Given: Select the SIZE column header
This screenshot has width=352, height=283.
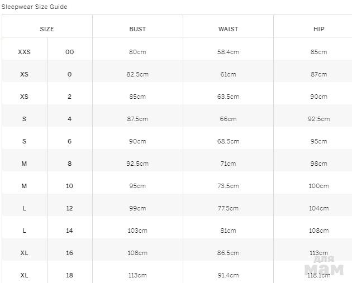Looking at the screenshot, I should [x=47, y=29].
